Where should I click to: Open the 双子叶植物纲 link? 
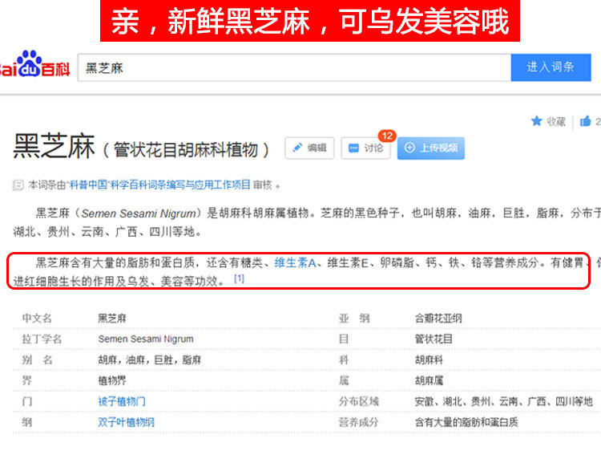tap(126, 422)
